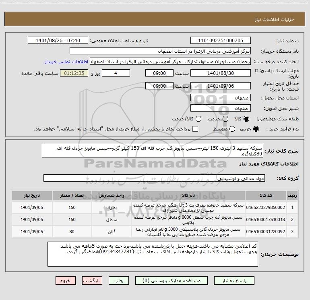
Task: Select the خدمت radio button
Action: click(225, 119)
